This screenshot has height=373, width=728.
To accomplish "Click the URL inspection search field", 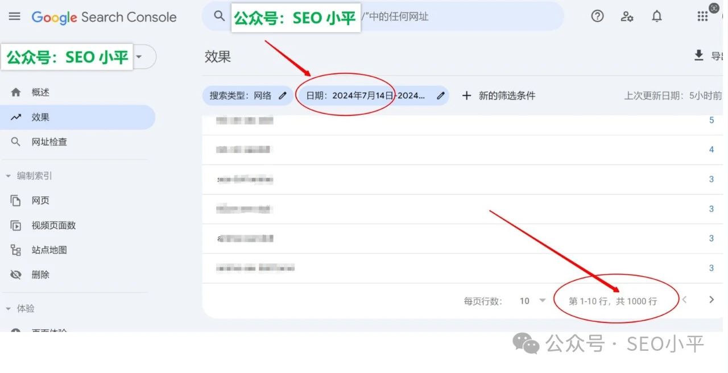I will (383, 16).
